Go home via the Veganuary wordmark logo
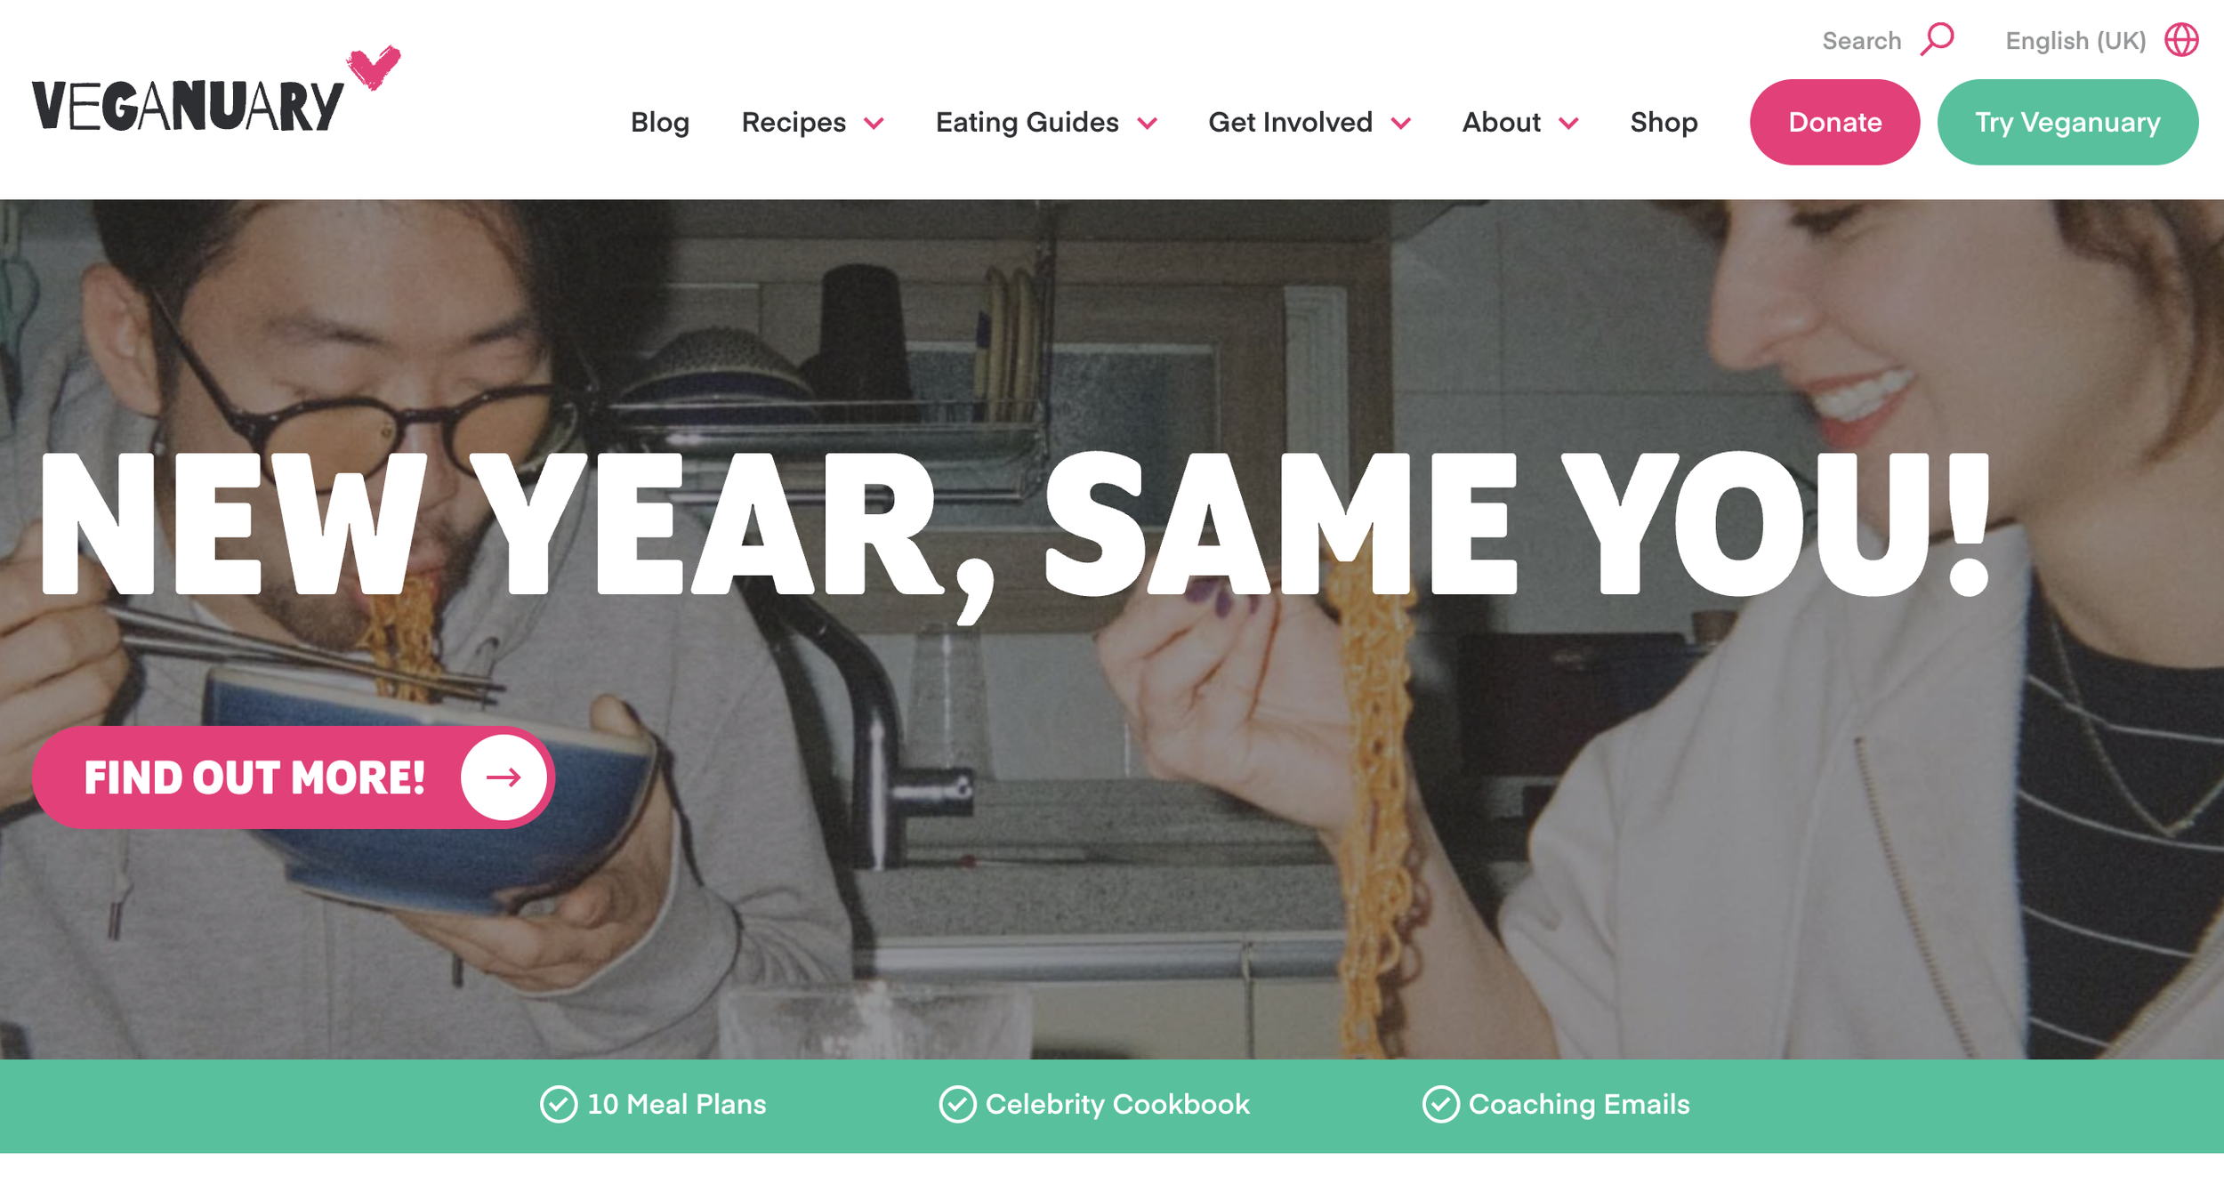 click(x=188, y=107)
